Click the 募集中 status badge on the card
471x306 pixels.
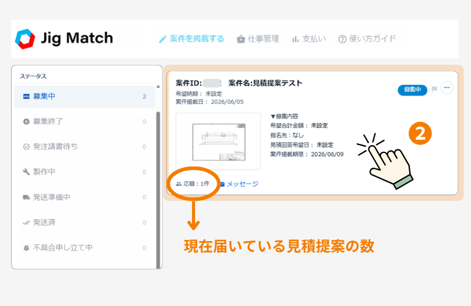pos(412,89)
